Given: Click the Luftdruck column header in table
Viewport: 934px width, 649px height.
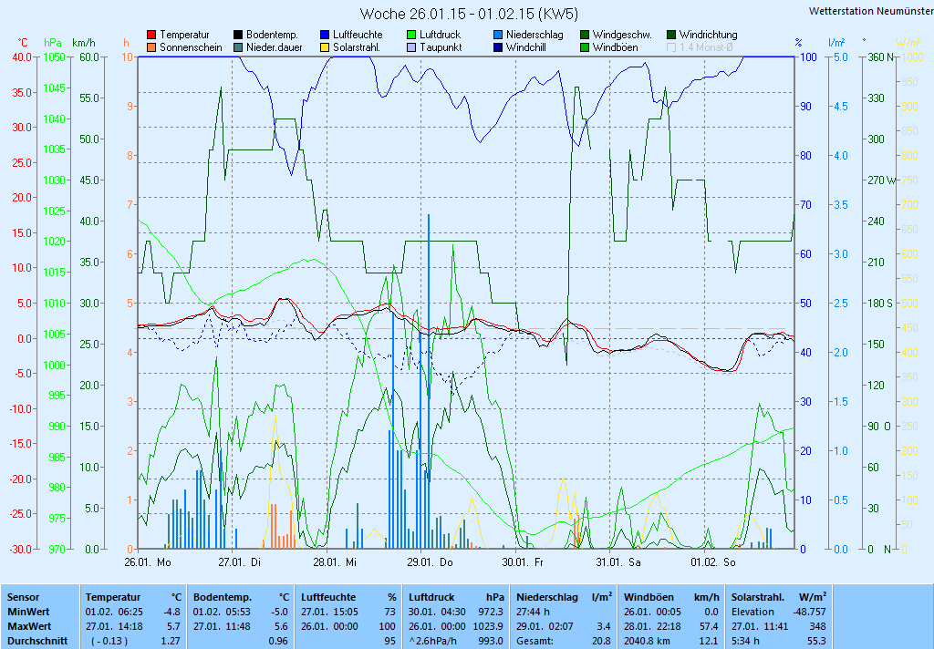Looking at the screenshot, I should click(x=433, y=597).
